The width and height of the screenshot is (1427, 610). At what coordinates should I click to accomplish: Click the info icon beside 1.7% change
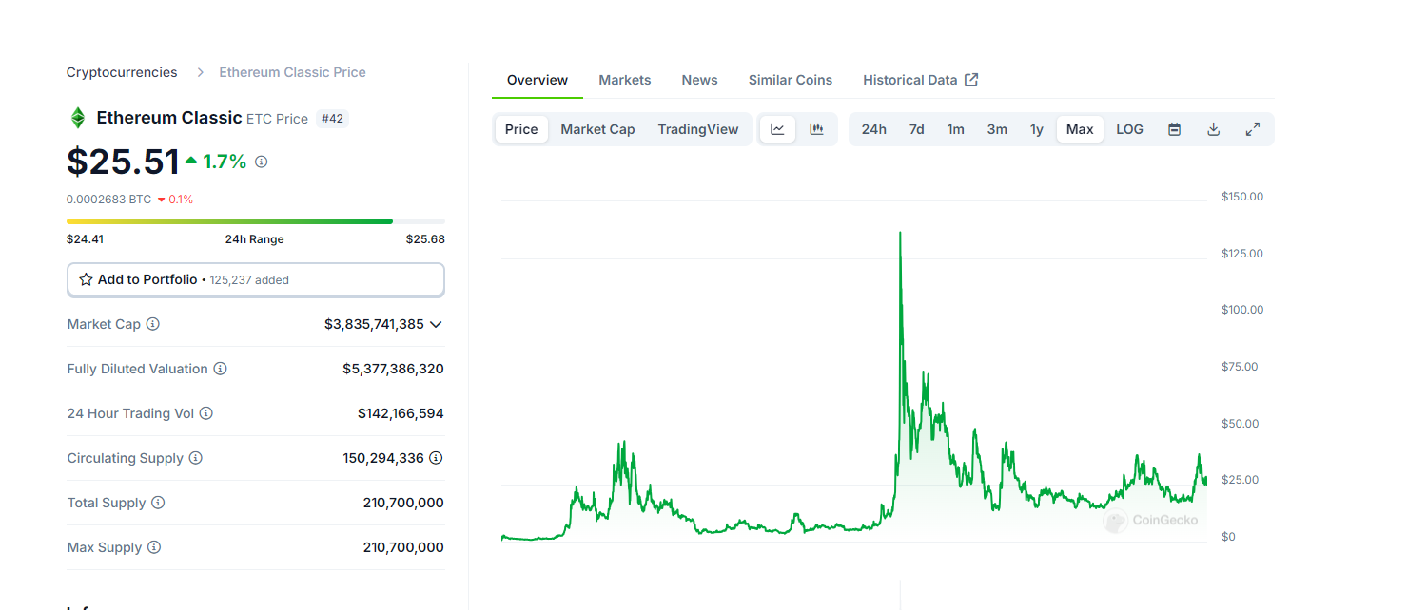[x=262, y=162]
